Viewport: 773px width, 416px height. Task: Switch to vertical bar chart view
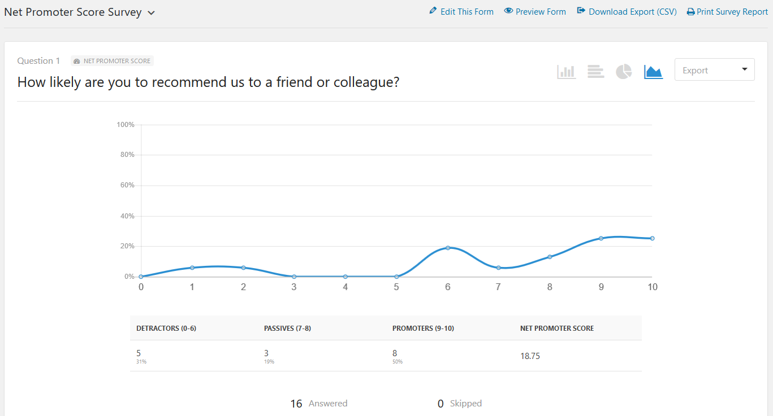[x=566, y=72]
